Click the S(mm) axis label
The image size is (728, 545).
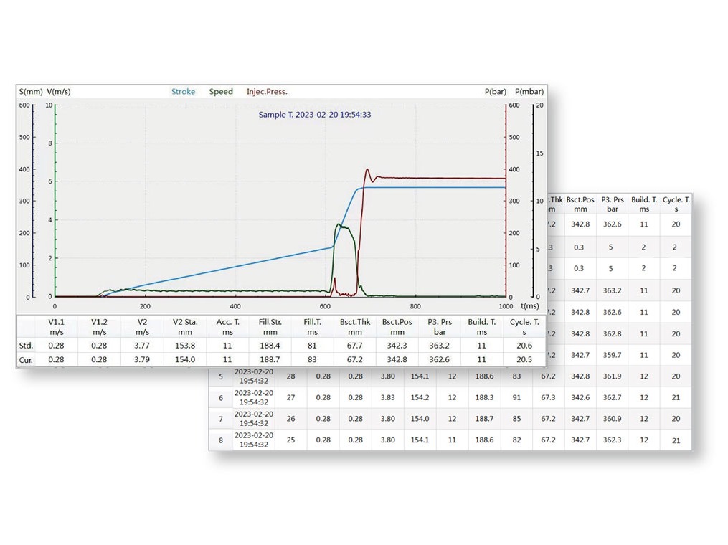[31, 92]
